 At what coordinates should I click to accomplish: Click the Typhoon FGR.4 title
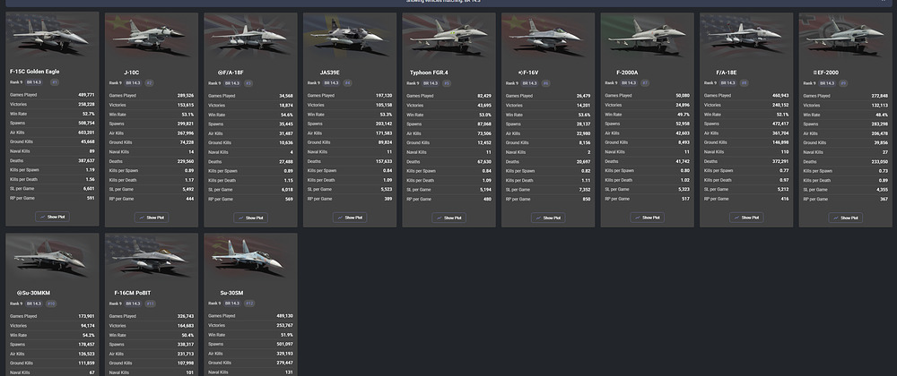tap(429, 73)
